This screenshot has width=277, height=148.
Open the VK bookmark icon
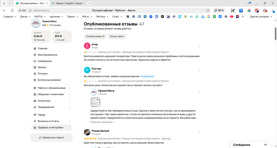click(220, 17)
